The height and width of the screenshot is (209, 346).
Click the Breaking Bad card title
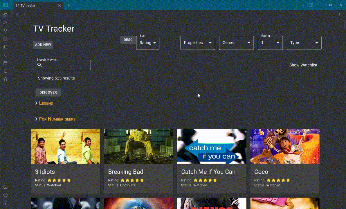point(126,172)
